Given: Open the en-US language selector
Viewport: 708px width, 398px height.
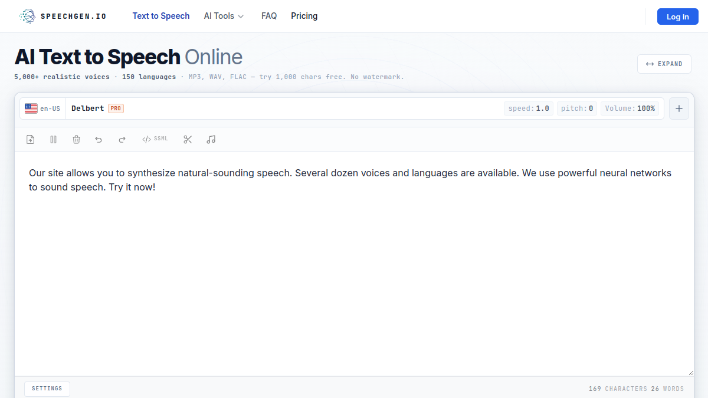Looking at the screenshot, I should [42, 108].
